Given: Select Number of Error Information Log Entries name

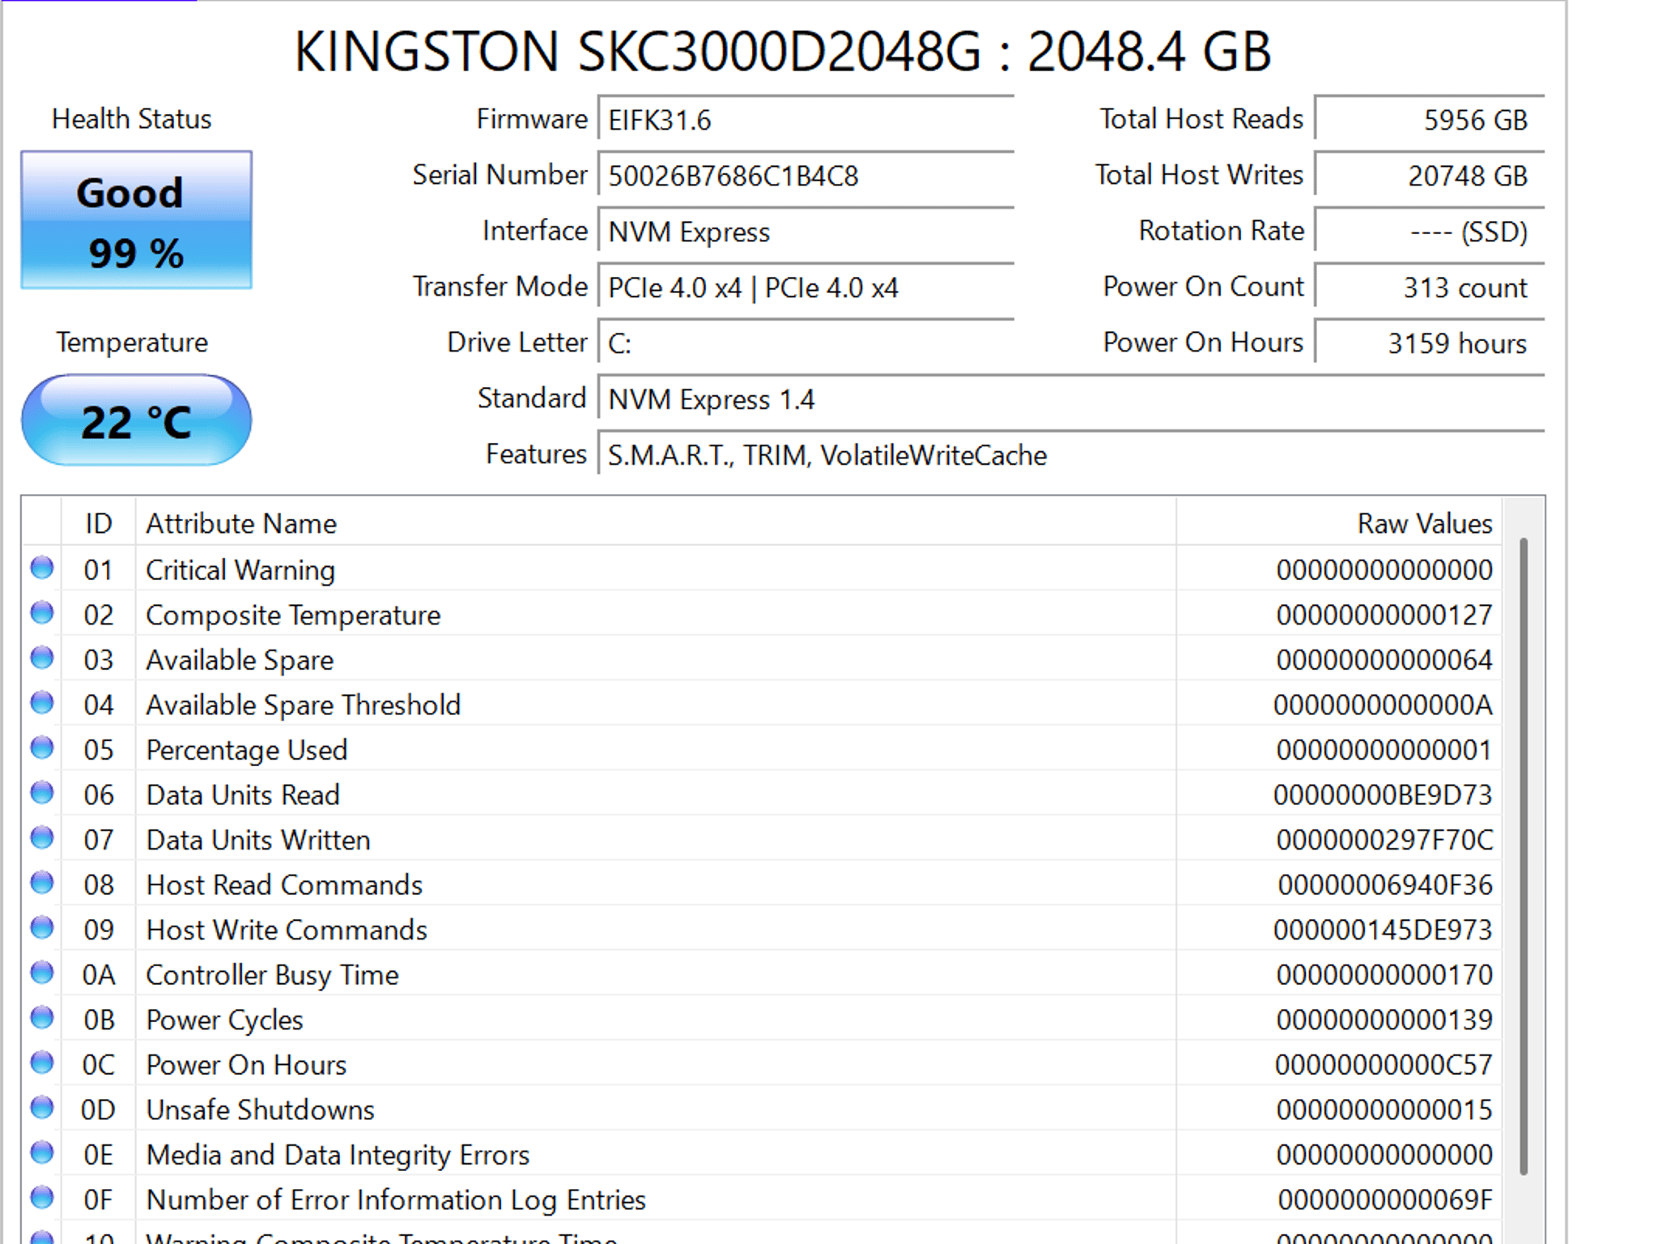Looking at the screenshot, I should point(396,1199).
